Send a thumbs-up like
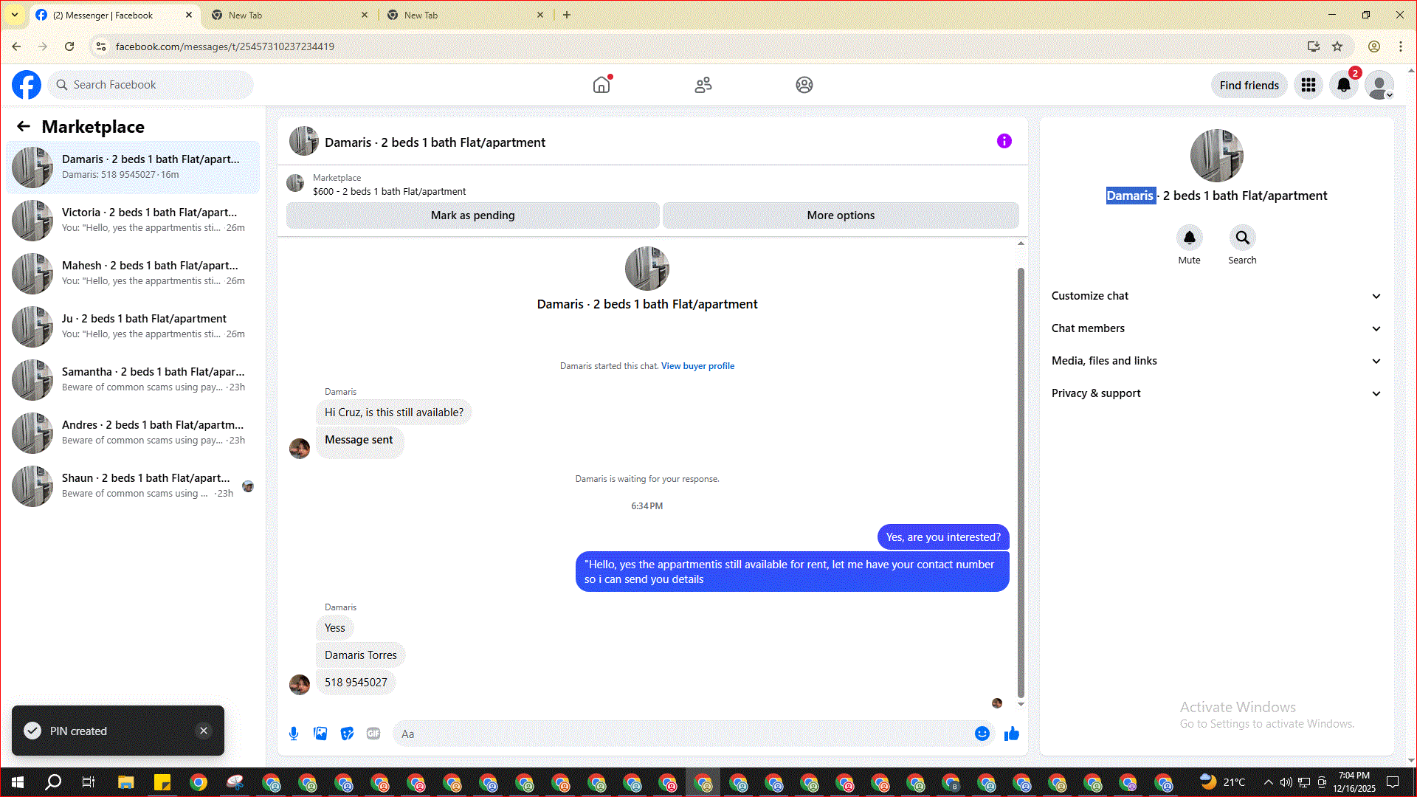 click(x=1012, y=734)
